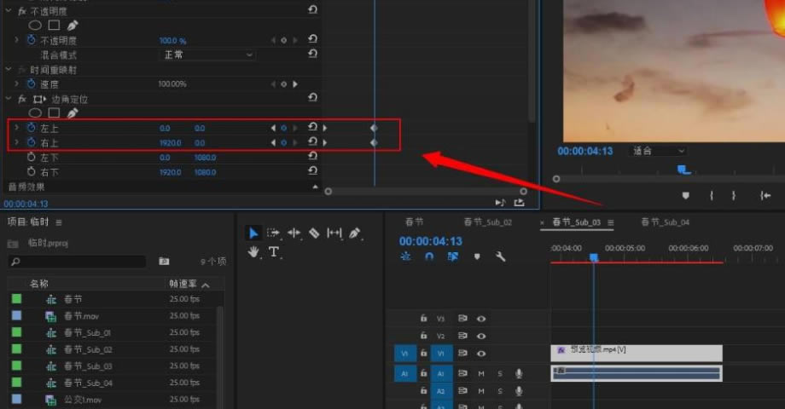Click Mark In in the program monitor
The width and height of the screenshot is (785, 409).
coord(711,195)
